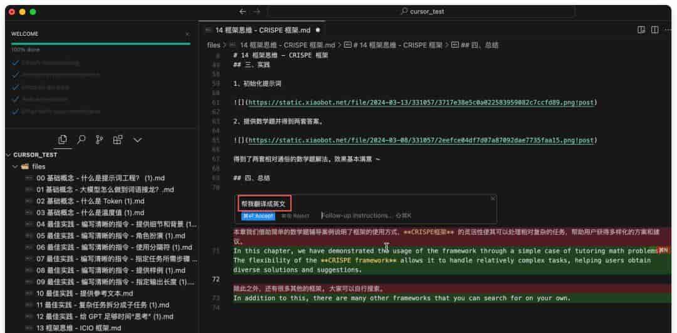Open more editor actions ellipsis
677x333 pixels.
coord(668,30)
